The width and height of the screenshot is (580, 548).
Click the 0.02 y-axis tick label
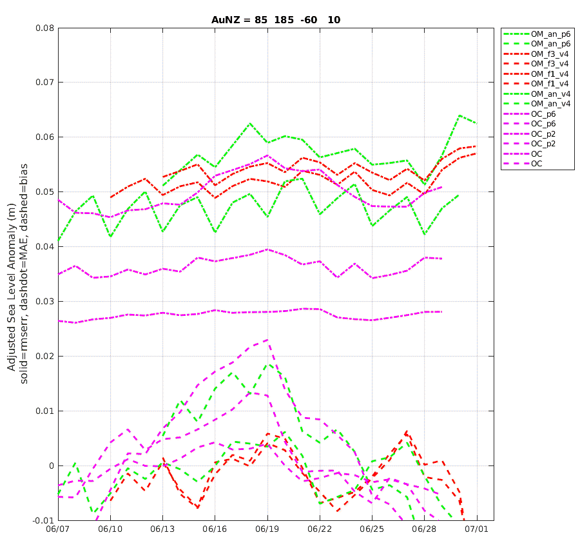[44, 356]
